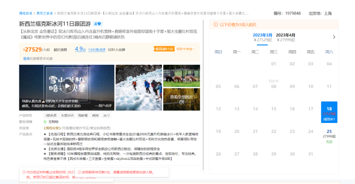This screenshot has width=355, height=184.
Task: Click the 周六 weekday header
Action: pyautogui.click(x=329, y=52)
